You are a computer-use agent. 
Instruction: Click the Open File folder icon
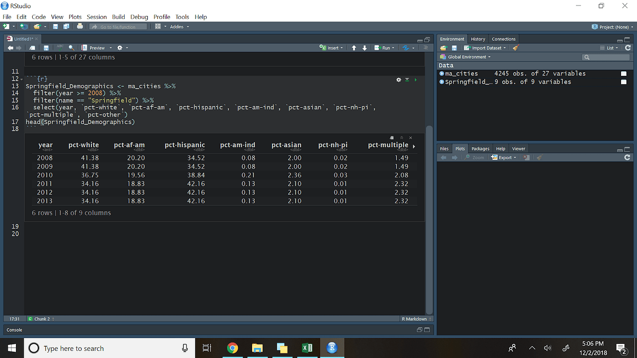coord(36,27)
